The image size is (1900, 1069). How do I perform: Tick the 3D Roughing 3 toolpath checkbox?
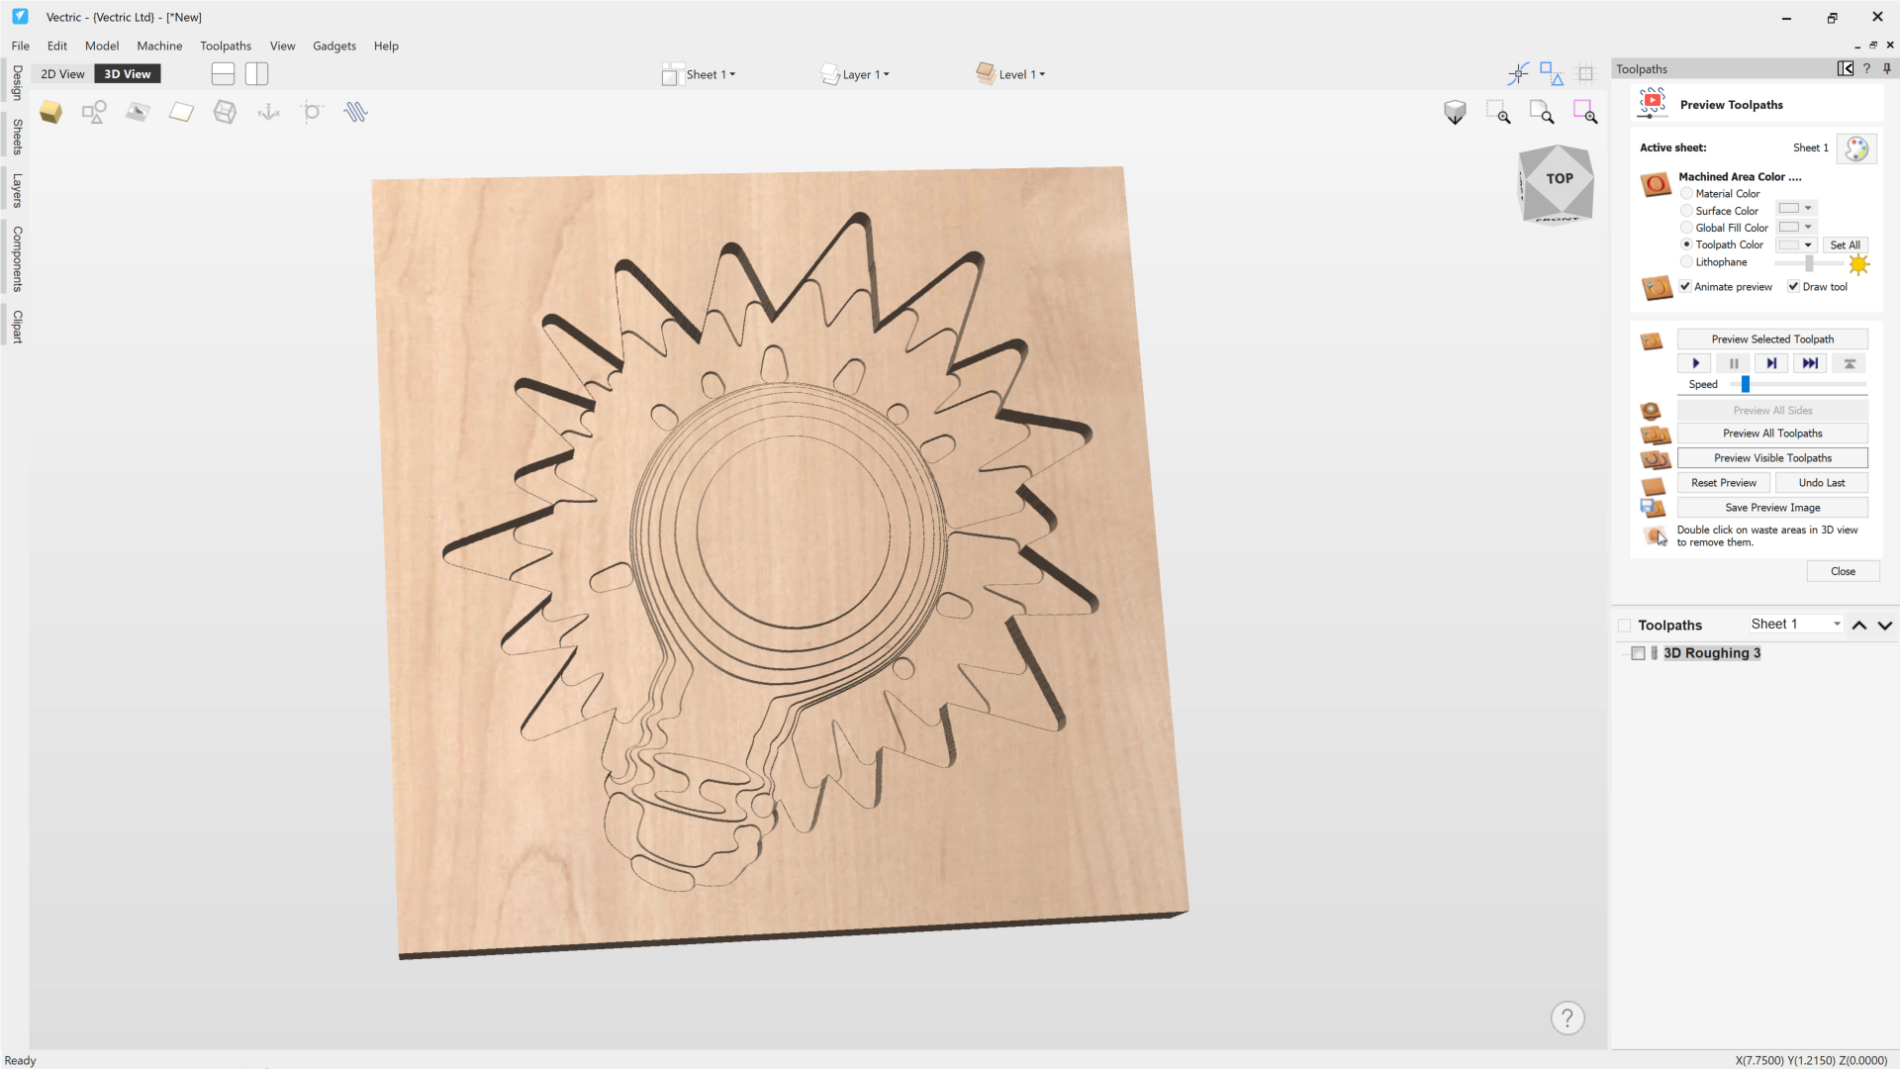pos(1639,653)
